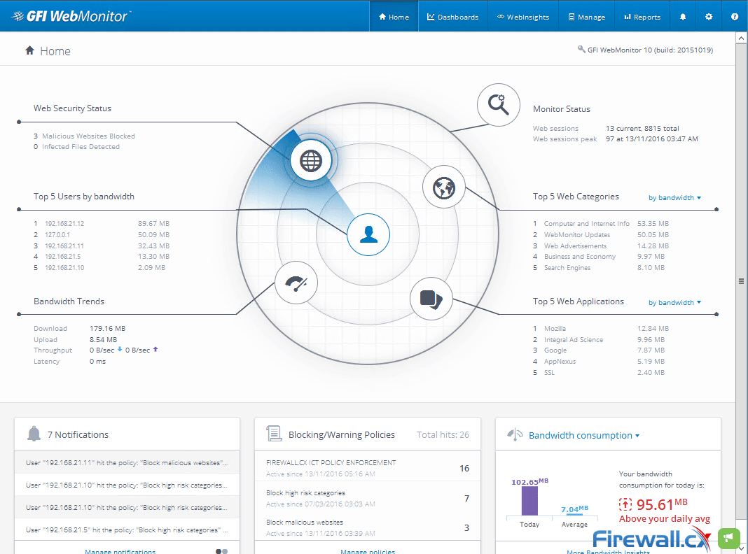Open the notifications bell in the top bar

tap(683, 17)
